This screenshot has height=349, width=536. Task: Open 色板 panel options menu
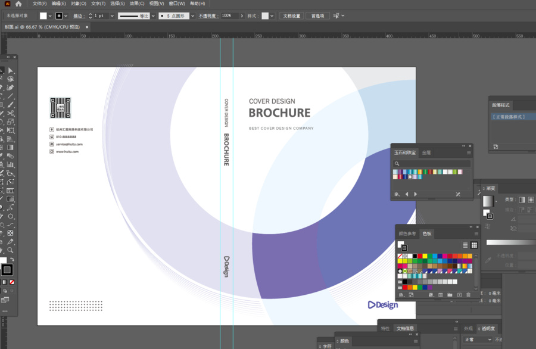tap(476, 234)
